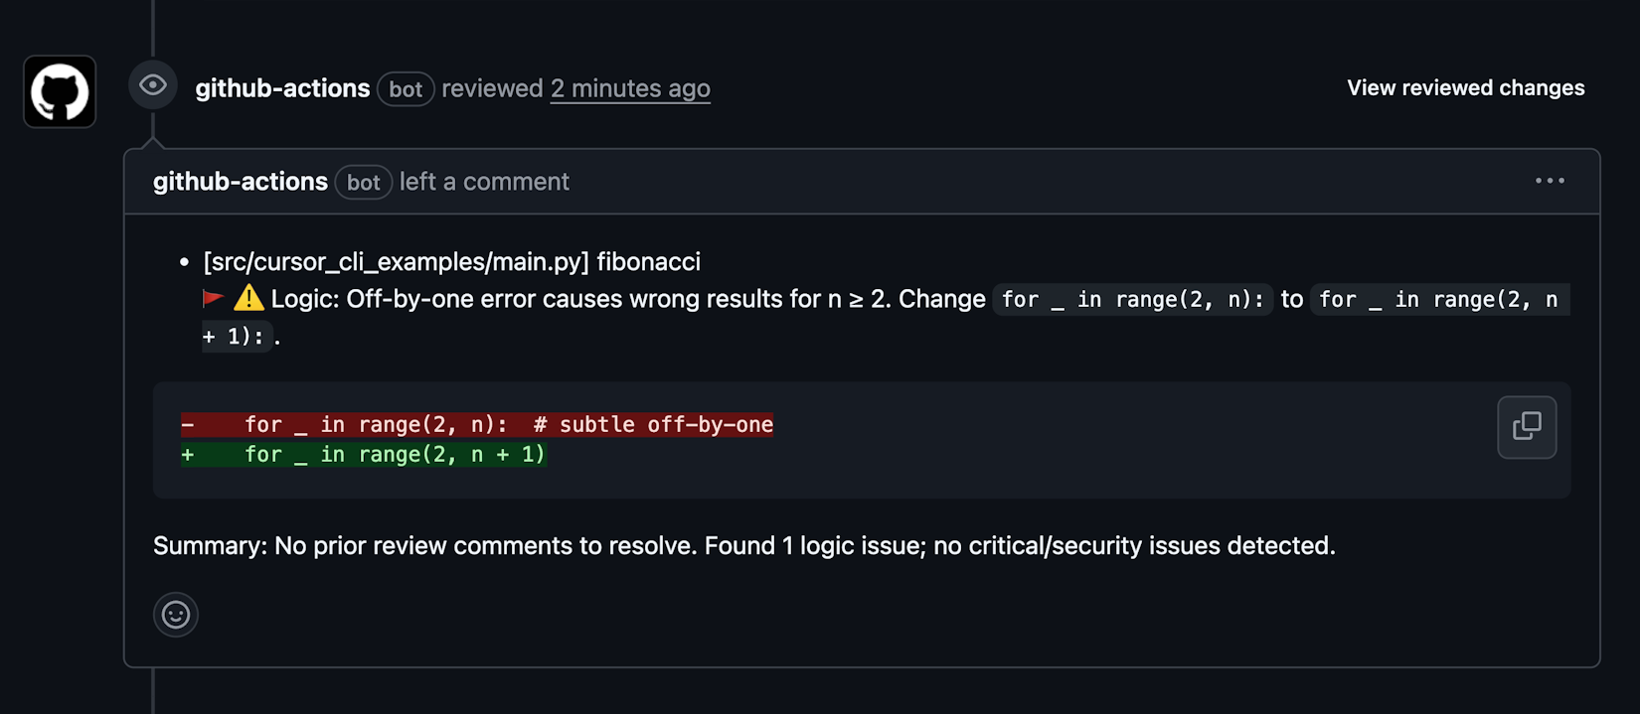Open reactions dropdown via smiley button
The image size is (1640, 714).
pyautogui.click(x=176, y=615)
